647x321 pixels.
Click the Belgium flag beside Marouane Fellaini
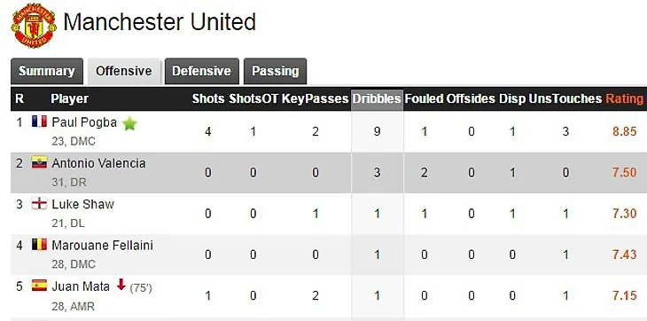pos(39,244)
